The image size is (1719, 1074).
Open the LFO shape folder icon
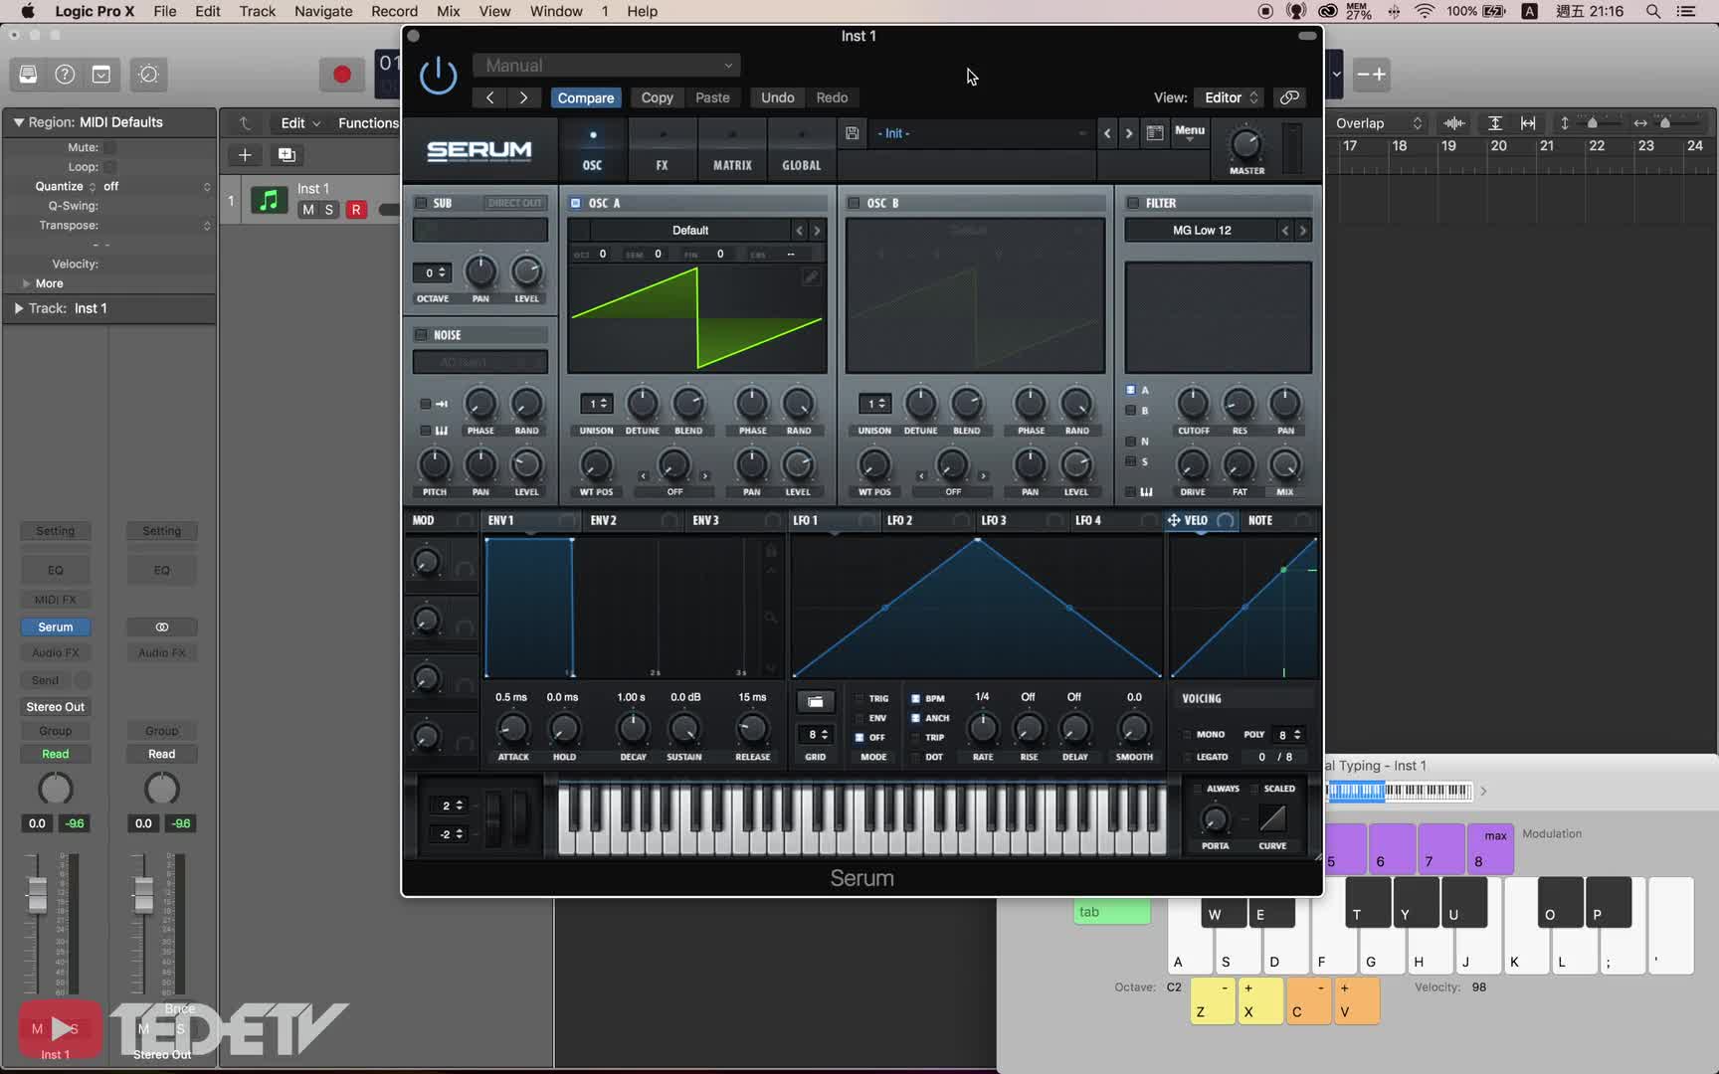point(815,702)
